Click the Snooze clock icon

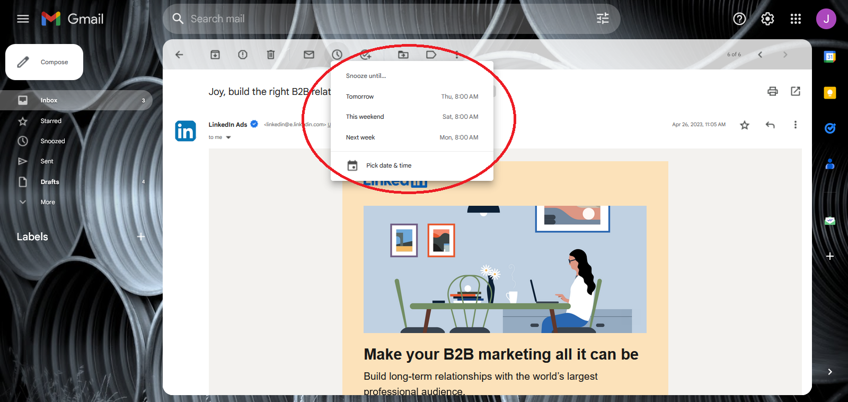337,55
